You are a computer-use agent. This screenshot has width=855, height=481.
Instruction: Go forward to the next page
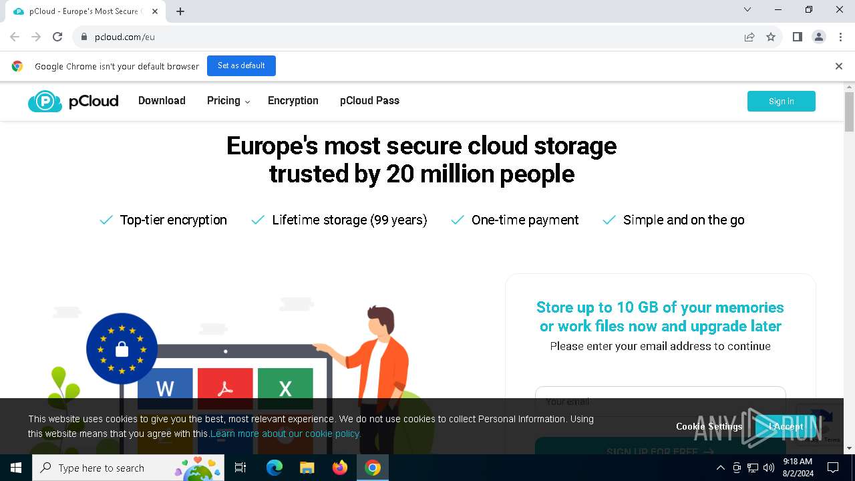click(36, 37)
